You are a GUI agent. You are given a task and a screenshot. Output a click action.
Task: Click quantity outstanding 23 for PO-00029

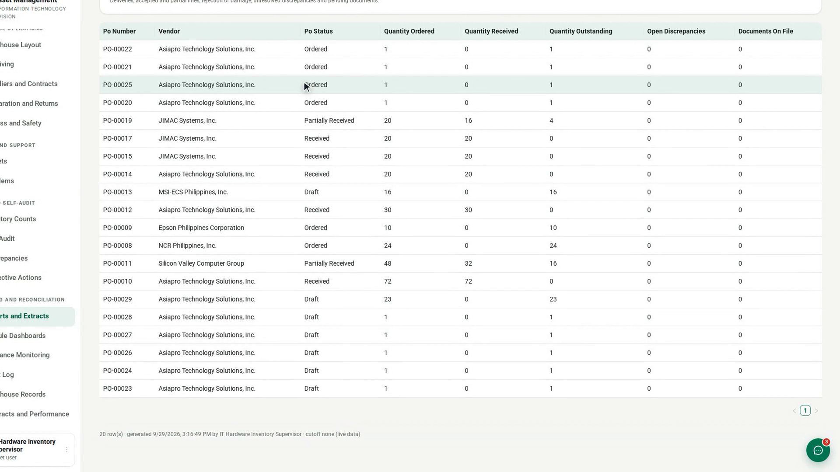[553, 299]
